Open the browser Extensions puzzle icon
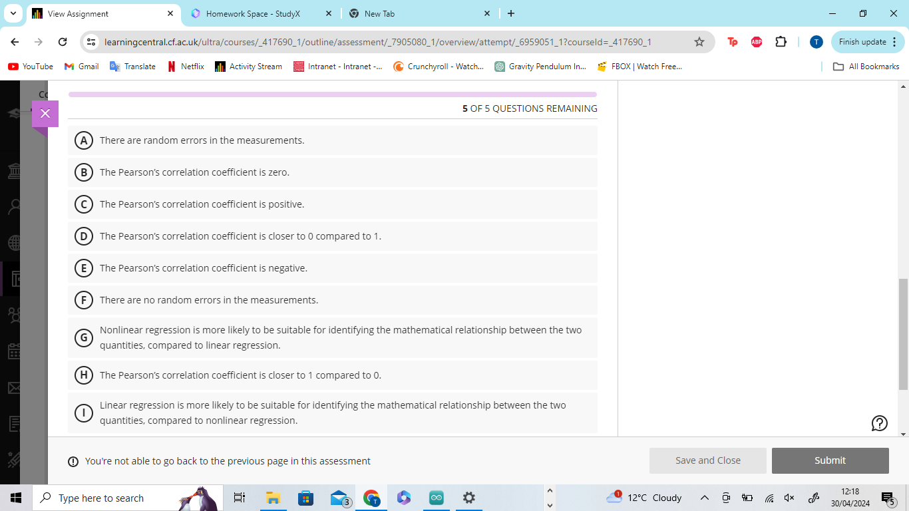 pyautogui.click(x=781, y=42)
